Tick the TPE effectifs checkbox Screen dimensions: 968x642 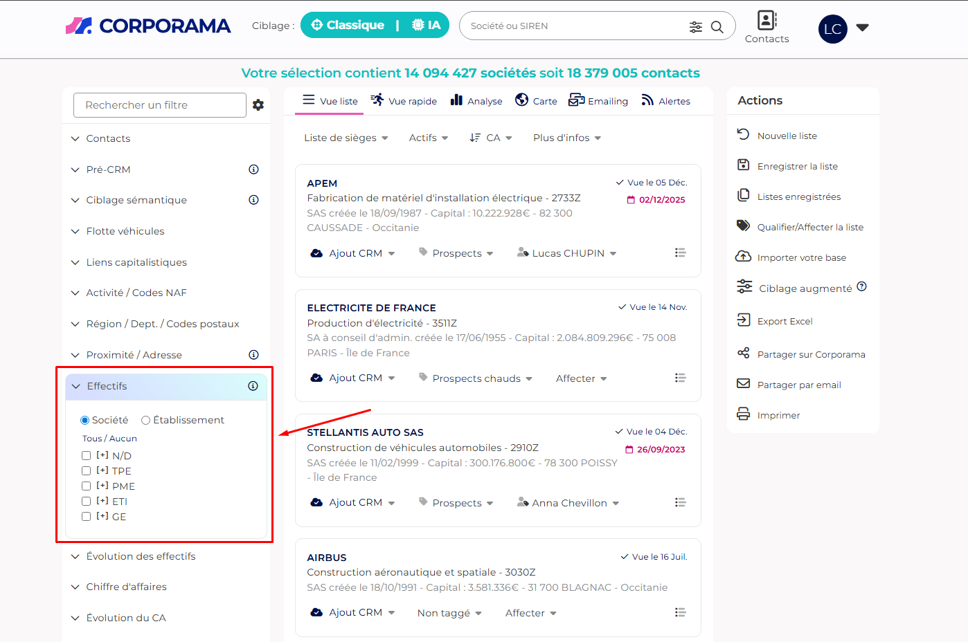coord(87,471)
